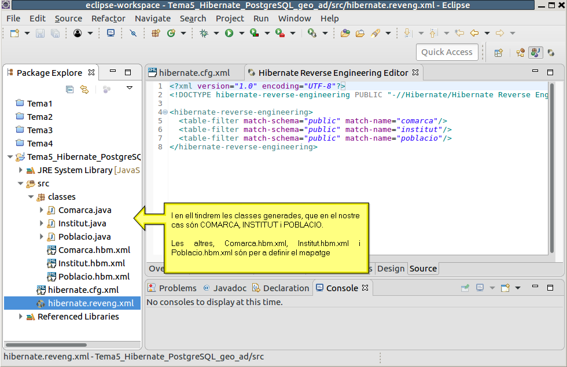Screen dimensions: 567x367
Task: Open the Navigate menu
Action: pyautogui.click(x=153, y=19)
